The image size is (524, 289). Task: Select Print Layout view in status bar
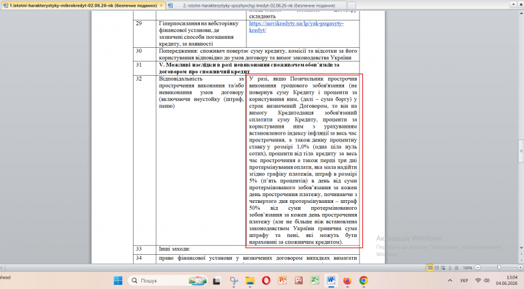pos(430,268)
